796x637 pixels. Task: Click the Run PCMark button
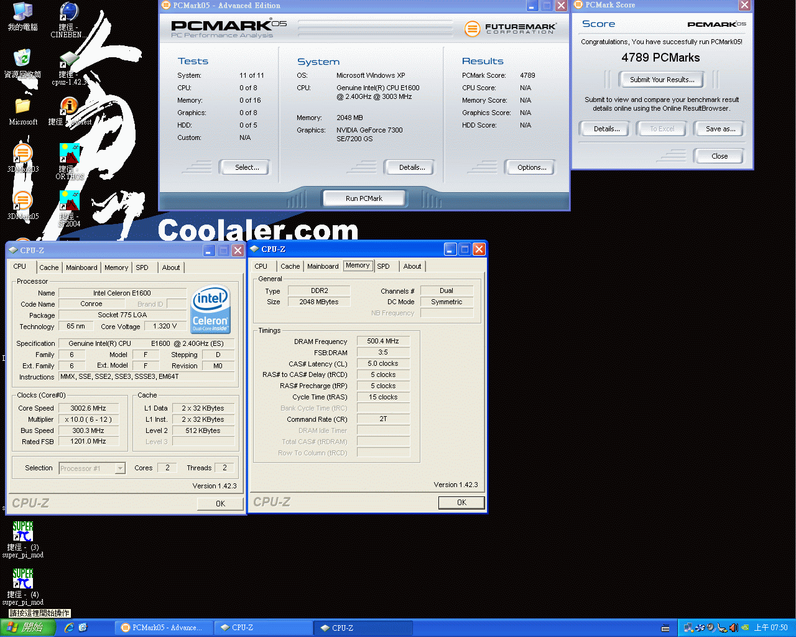tap(364, 198)
